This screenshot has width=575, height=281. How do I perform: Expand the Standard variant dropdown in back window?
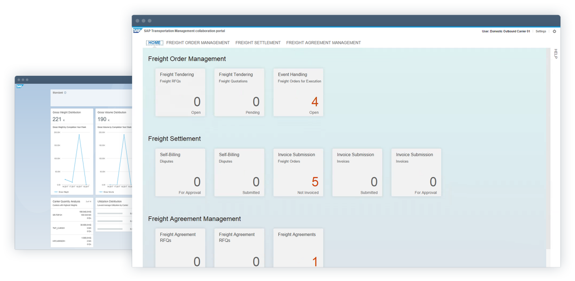(65, 92)
